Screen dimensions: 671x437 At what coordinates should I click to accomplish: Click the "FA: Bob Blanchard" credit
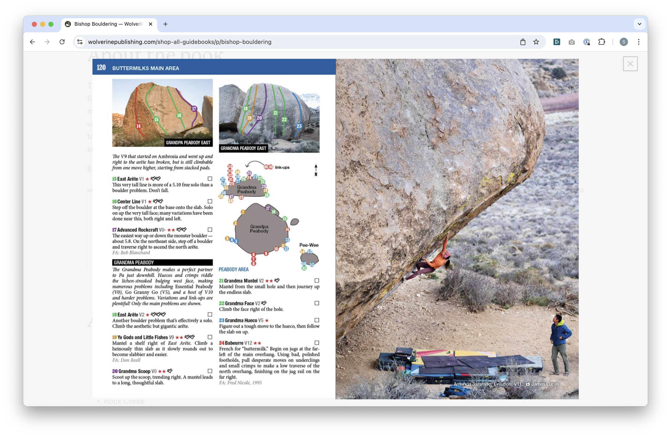131,253
